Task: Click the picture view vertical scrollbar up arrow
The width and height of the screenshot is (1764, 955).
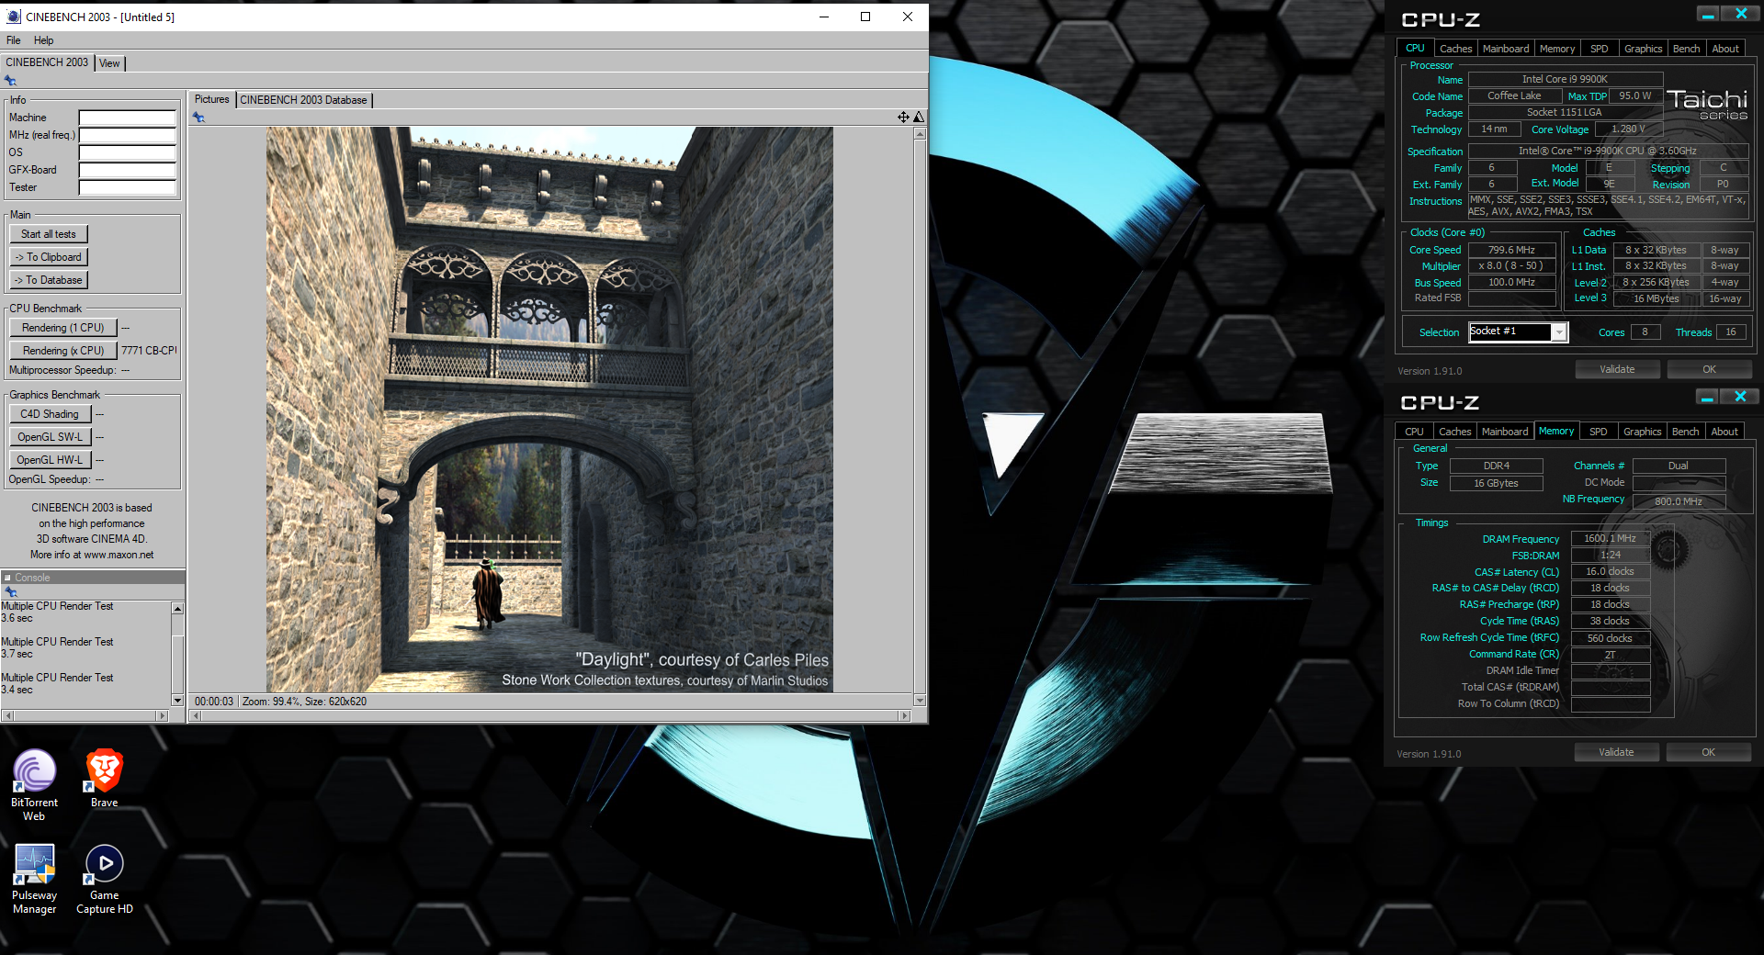Action: pos(920,133)
